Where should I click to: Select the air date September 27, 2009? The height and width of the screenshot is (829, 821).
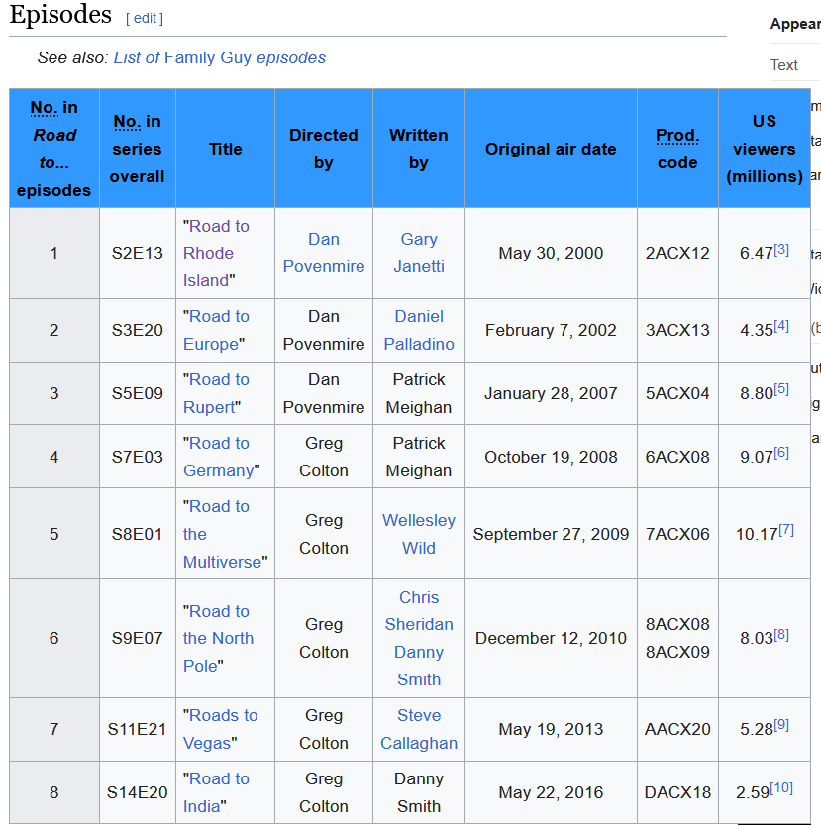(551, 534)
